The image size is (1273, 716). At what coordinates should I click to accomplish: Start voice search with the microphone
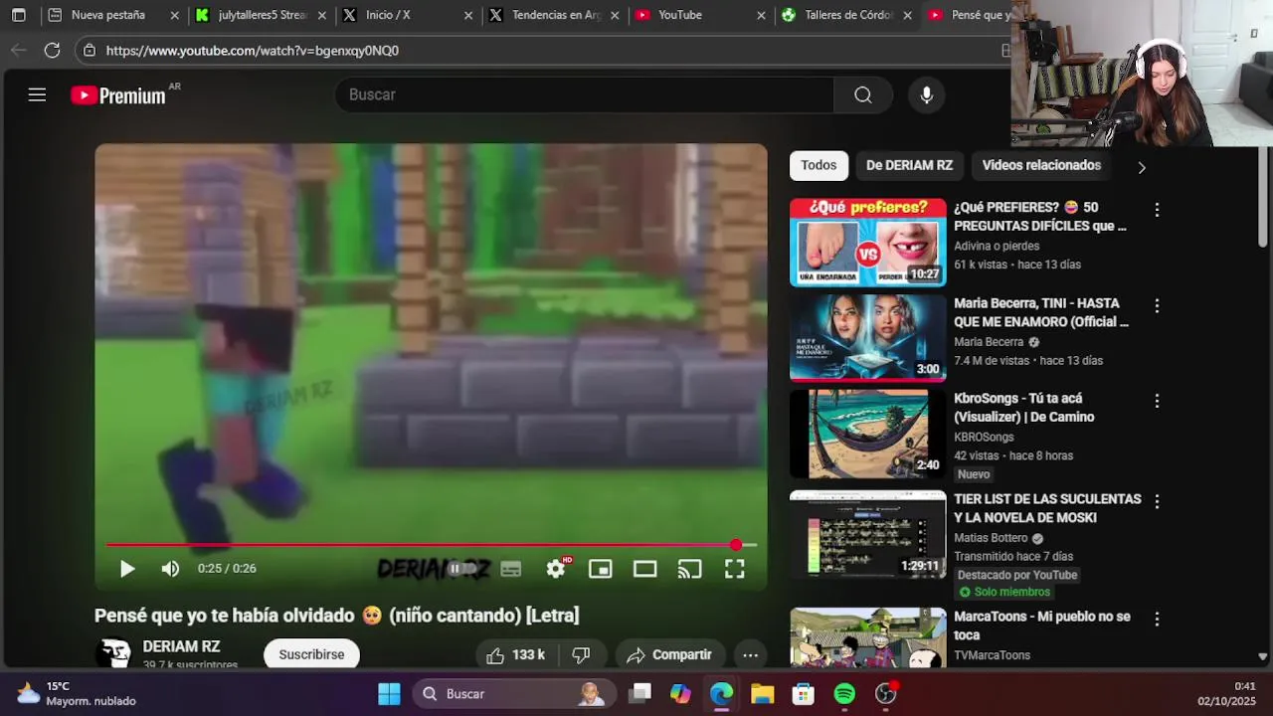926,94
